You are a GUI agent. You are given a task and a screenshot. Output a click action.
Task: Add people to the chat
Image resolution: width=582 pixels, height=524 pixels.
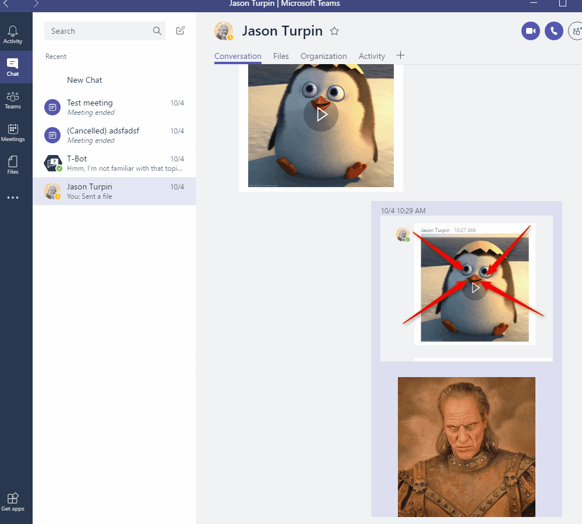[x=576, y=31]
